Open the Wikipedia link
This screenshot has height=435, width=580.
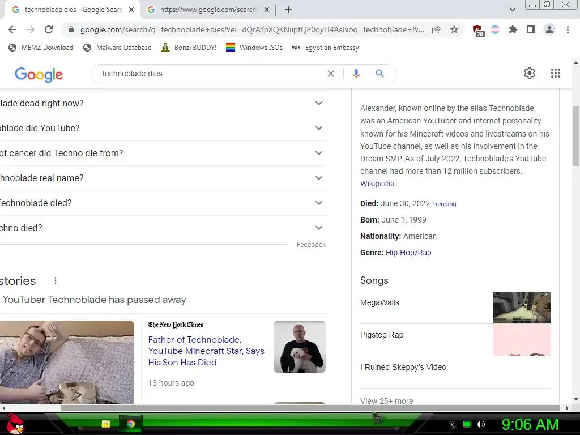point(377,184)
